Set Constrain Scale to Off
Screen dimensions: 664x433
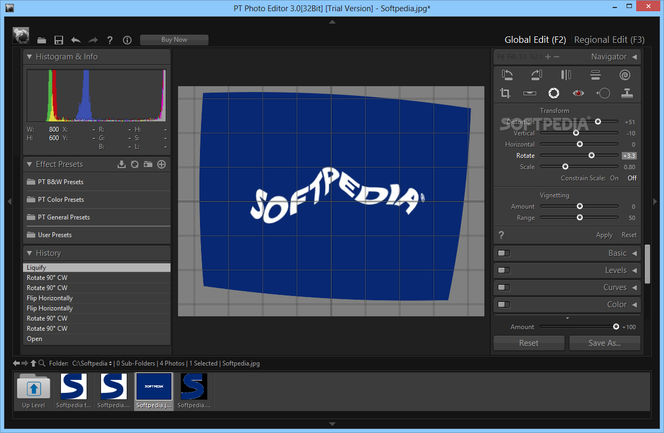[x=632, y=178]
